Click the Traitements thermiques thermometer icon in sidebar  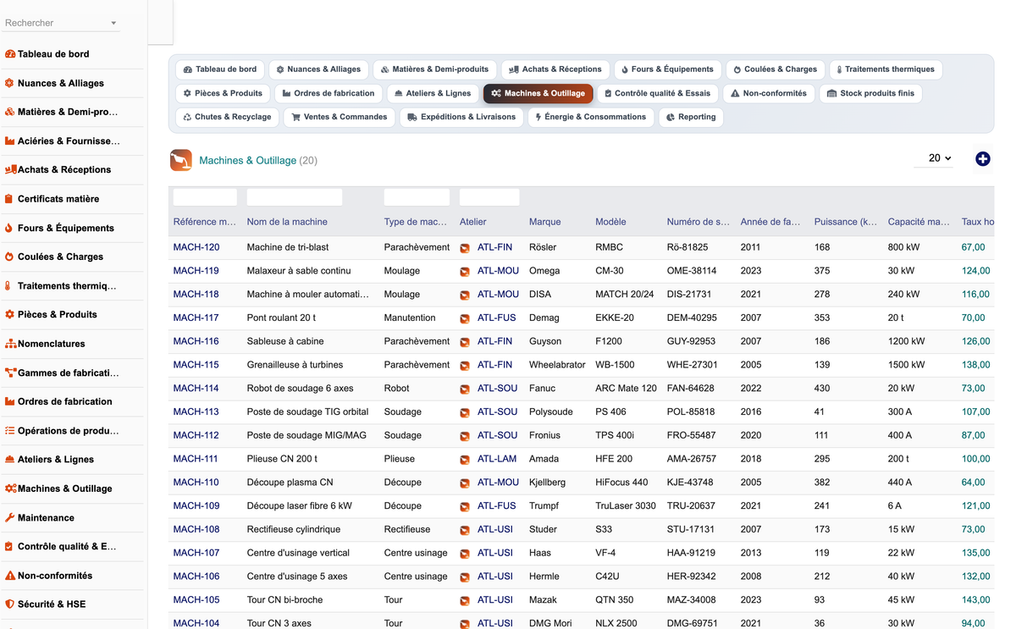(8, 286)
